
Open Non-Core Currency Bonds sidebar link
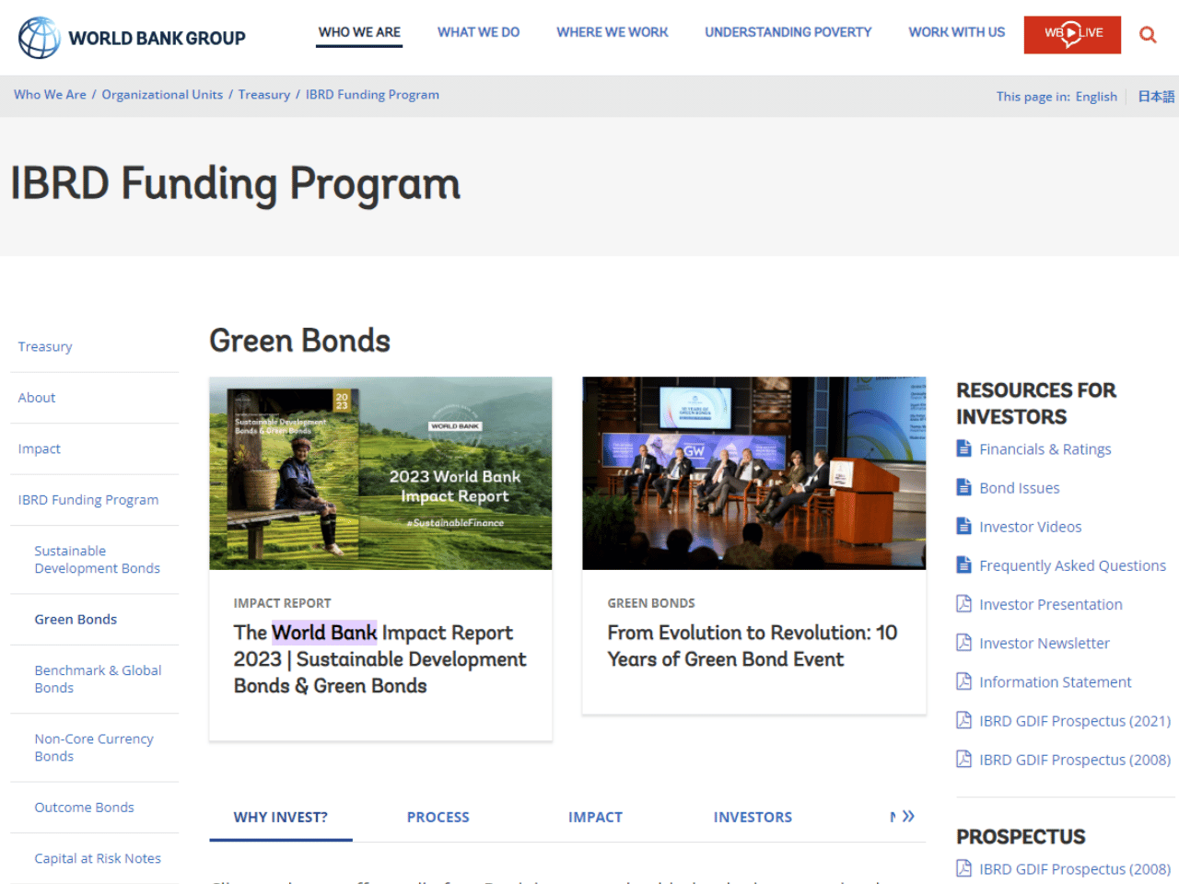click(x=94, y=748)
